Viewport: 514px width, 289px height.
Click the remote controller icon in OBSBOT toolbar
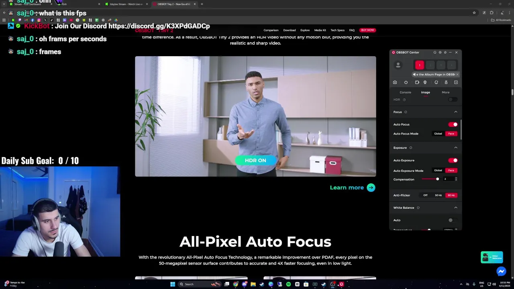[x=446, y=82]
